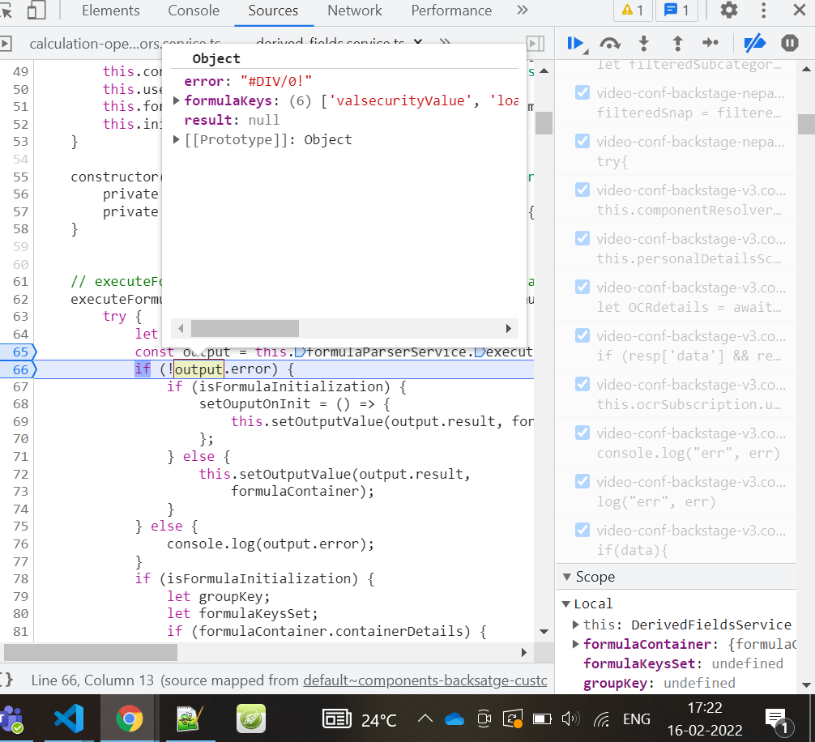This screenshot has height=742, width=815.
Task: Uncheck the 'this.ocrSubscription.u…' breakpoint
Action: 582,385
